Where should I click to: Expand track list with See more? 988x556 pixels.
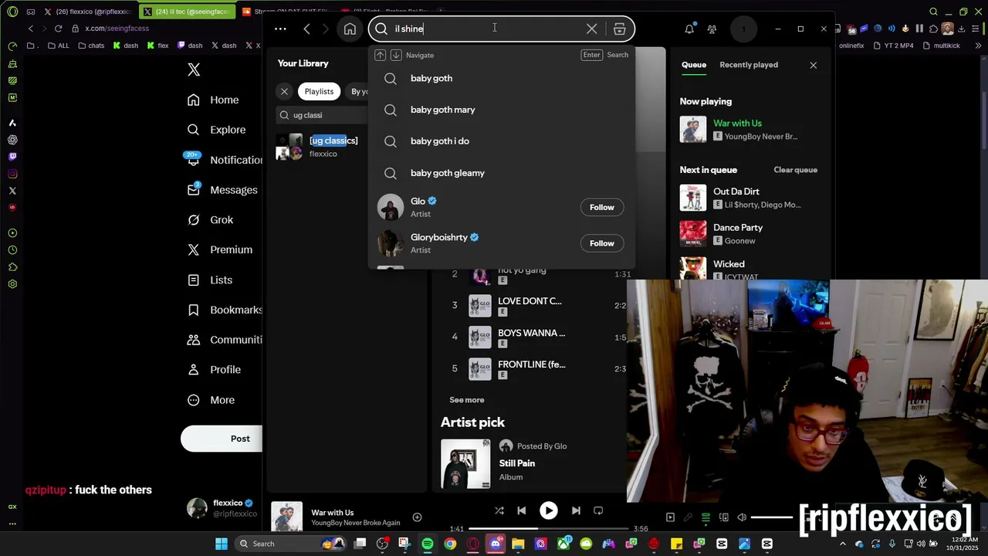[x=467, y=400]
